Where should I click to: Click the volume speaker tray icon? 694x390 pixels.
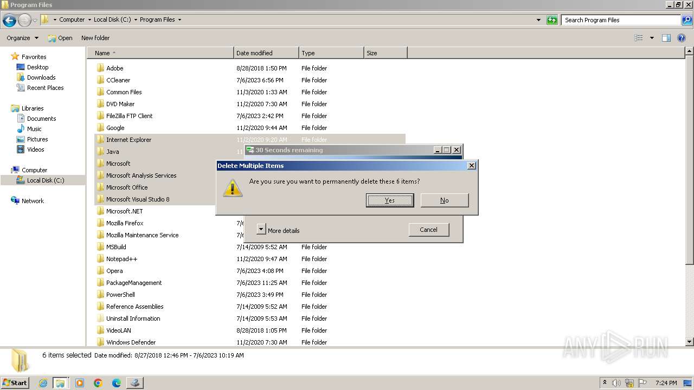pos(616,383)
